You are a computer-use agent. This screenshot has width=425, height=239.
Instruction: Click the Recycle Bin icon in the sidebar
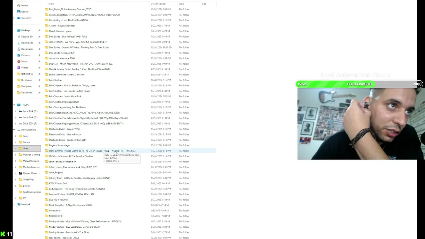(x=19, y=37)
